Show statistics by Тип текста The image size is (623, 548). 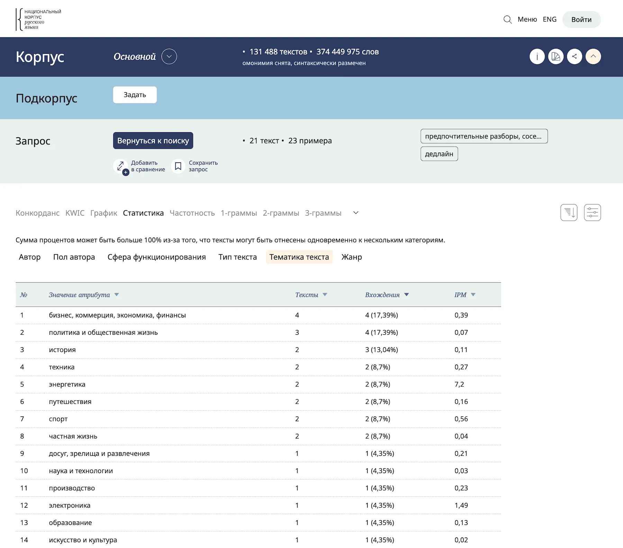click(237, 257)
